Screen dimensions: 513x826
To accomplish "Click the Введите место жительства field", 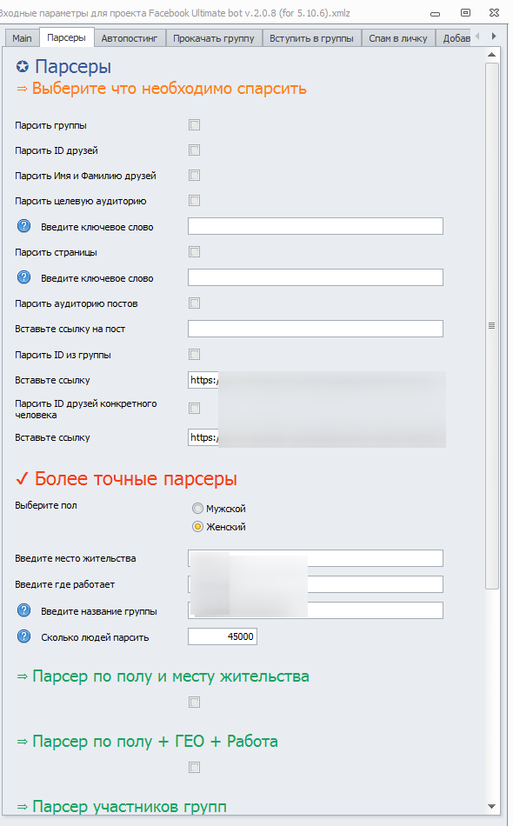I will [316, 558].
